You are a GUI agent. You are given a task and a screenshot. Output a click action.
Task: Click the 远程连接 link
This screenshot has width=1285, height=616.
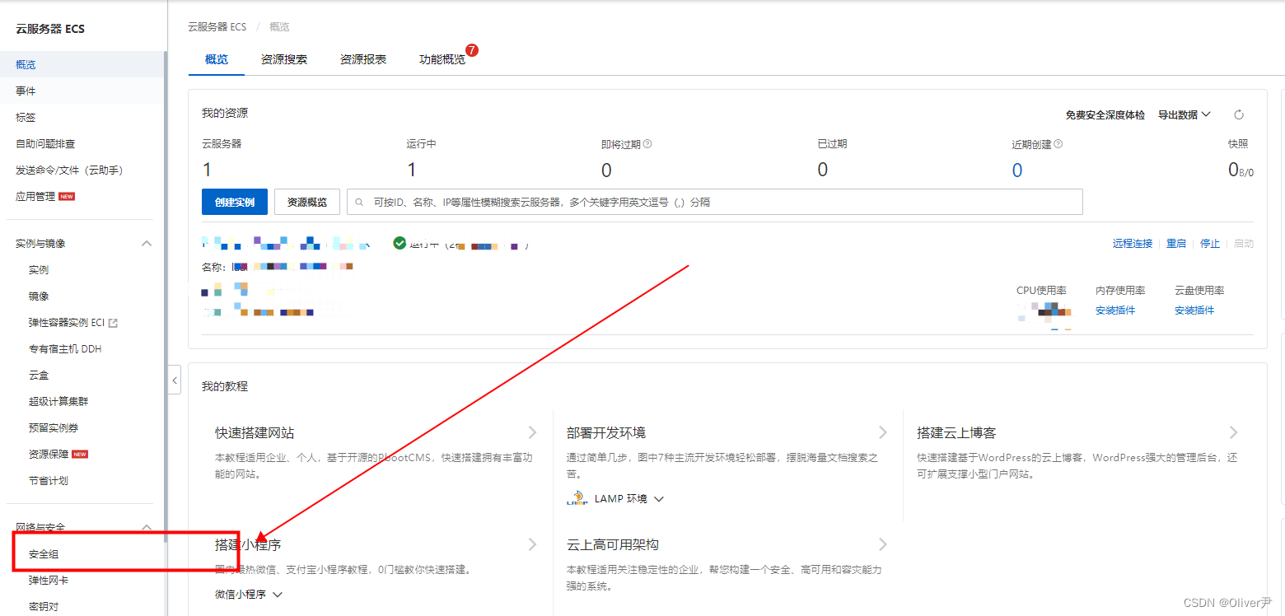(1133, 244)
